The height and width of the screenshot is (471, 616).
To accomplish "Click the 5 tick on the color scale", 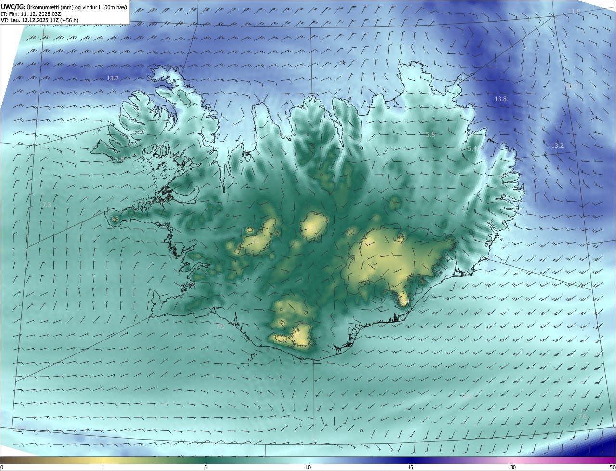I will click(x=205, y=468).
